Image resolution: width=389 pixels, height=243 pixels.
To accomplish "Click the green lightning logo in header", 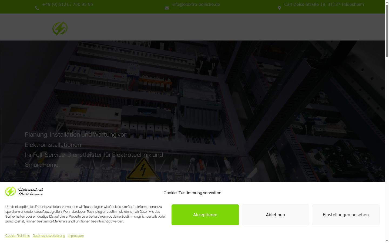I will pos(60,28).
